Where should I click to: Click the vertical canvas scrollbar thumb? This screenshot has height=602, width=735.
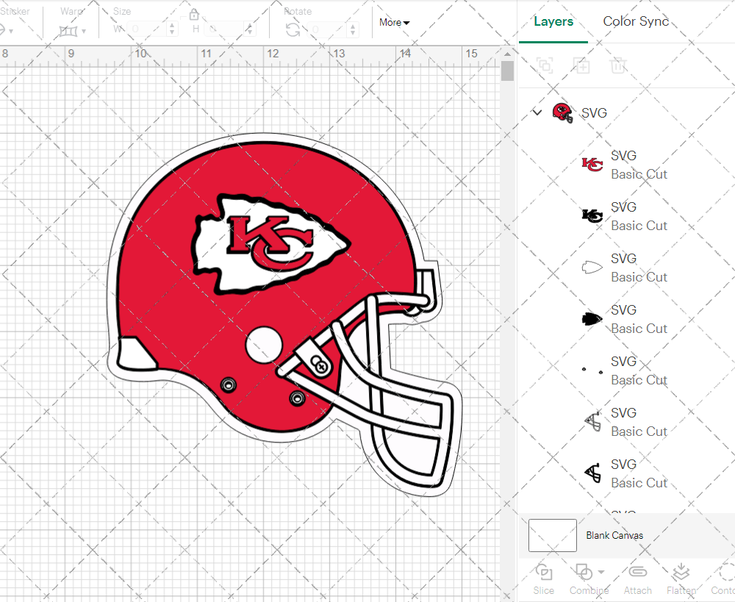coord(507,71)
